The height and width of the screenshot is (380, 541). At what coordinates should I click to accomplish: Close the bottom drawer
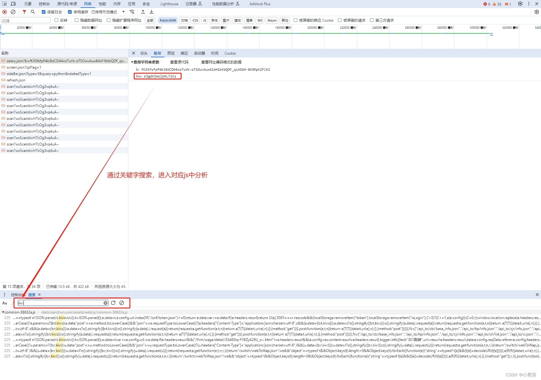pos(537,295)
